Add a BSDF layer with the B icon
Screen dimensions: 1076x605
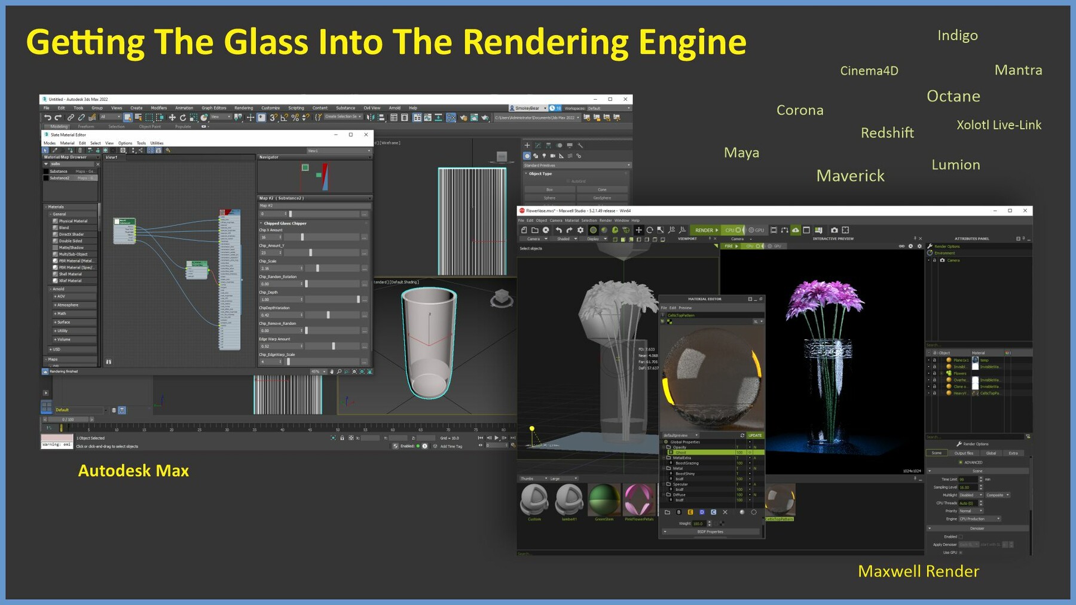(678, 512)
